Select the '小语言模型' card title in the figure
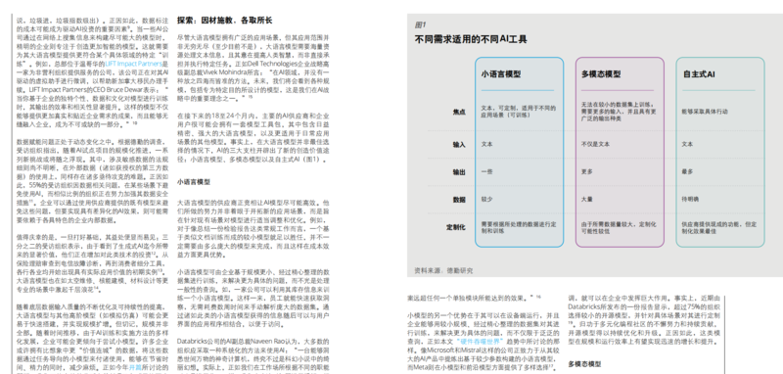783x374 pixels. (501, 73)
